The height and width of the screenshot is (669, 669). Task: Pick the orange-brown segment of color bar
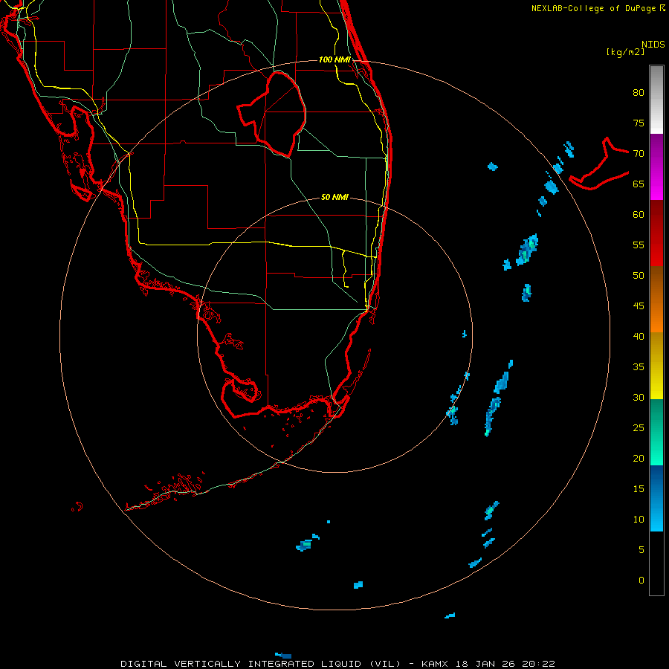click(656, 299)
